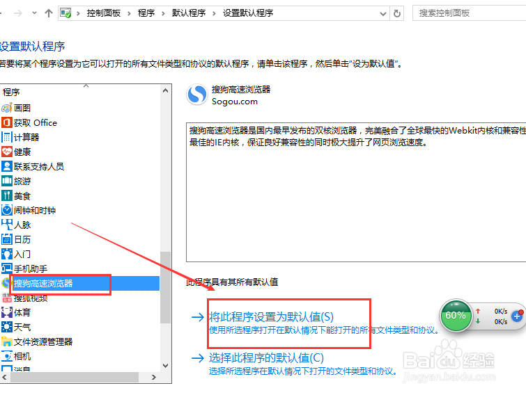This screenshot has width=526, height=395.
Task: Click the forward navigation arrow
Action: tap(18, 13)
